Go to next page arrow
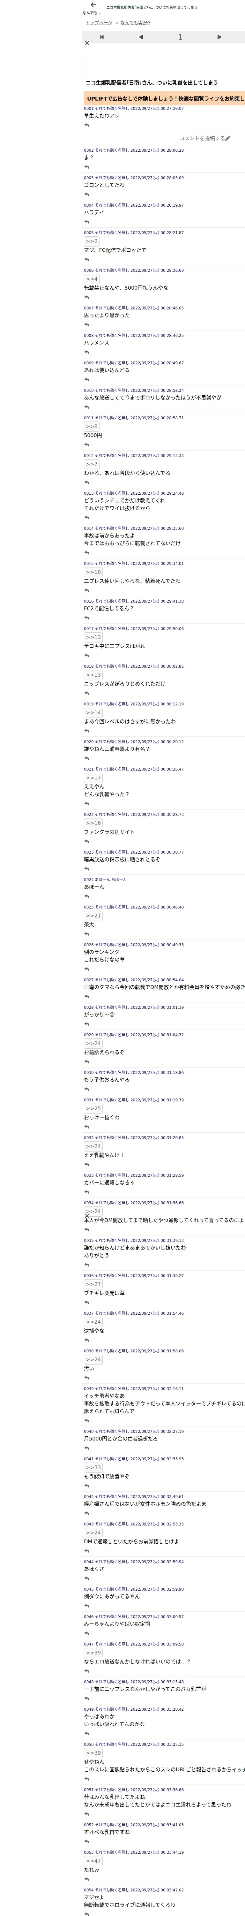 (x=219, y=37)
